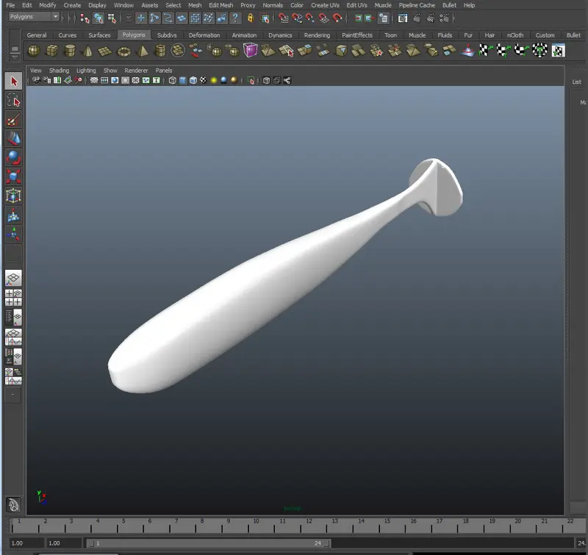This screenshot has width=588, height=555.
Task: Toggle wireframe shading in viewport
Action: click(x=173, y=80)
